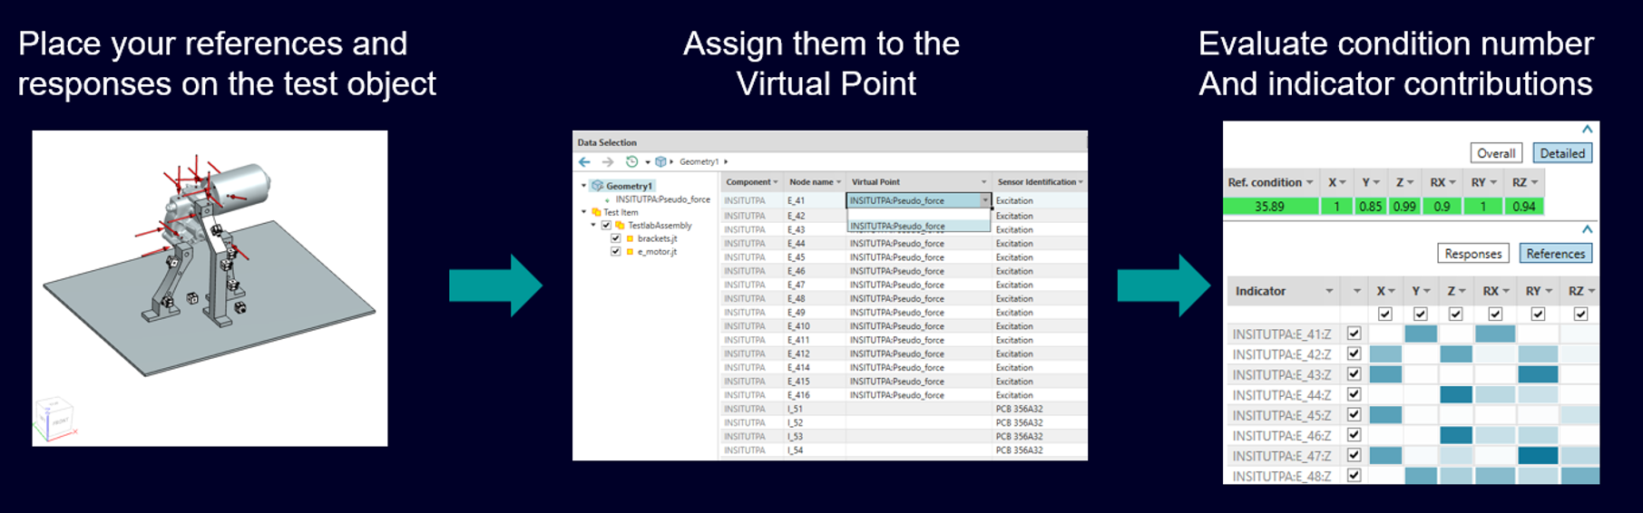Viewport: 1643px width, 513px height.
Task: Collapse the reference condition panel chevron
Action: pos(1587,130)
